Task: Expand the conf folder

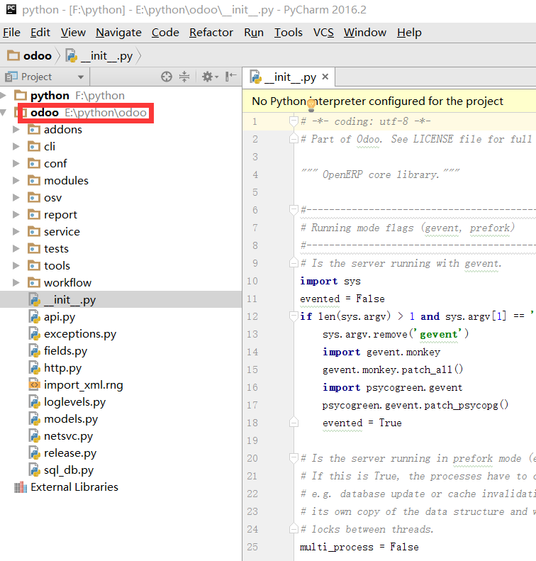Action: click(x=16, y=164)
